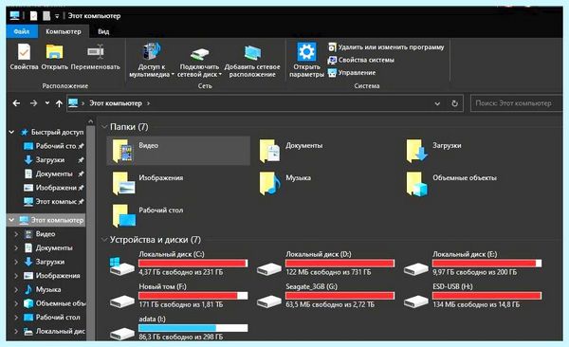Click the search box Поиск: Этот компьютер
The height and width of the screenshot is (347, 569).
point(516,103)
